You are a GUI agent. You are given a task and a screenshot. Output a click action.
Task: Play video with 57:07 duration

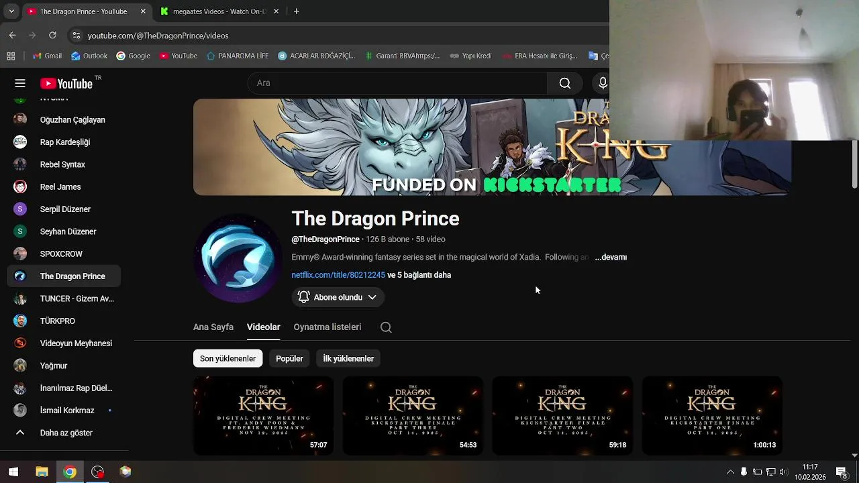tap(263, 415)
